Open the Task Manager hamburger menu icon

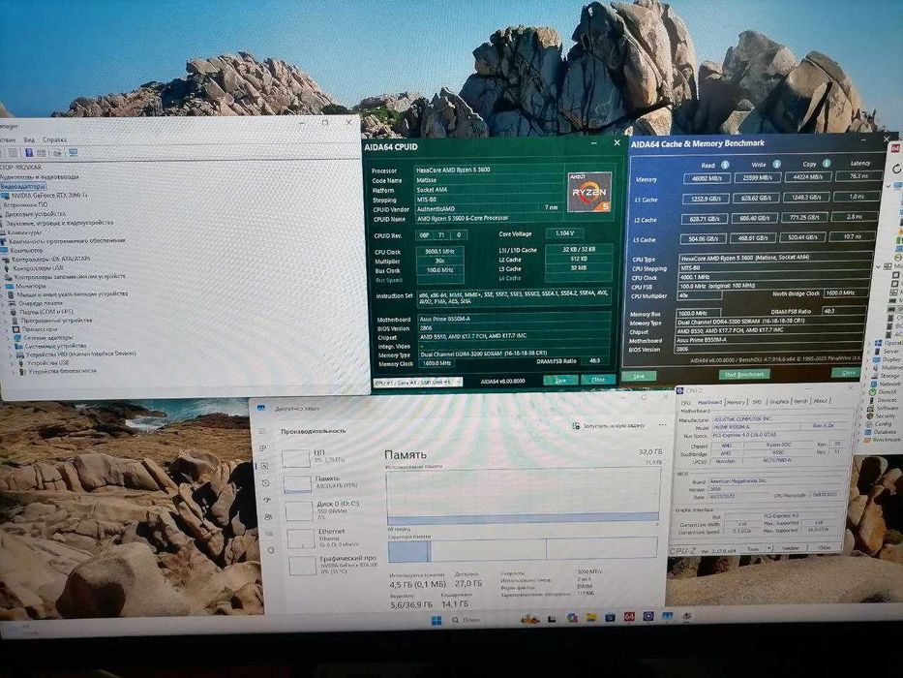point(262,431)
